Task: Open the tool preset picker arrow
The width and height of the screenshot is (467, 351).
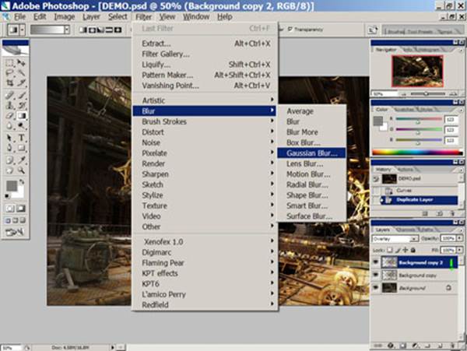Action: pos(23,30)
